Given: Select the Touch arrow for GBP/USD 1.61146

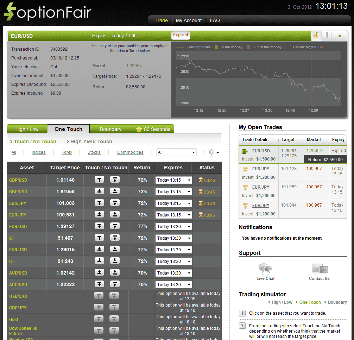Looking at the screenshot, I should [x=99, y=180].
